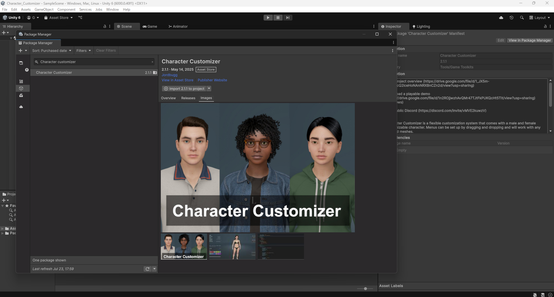Open the refresh options dropdown arrow
Screen dimensions: 554x297
[x=154, y=269]
